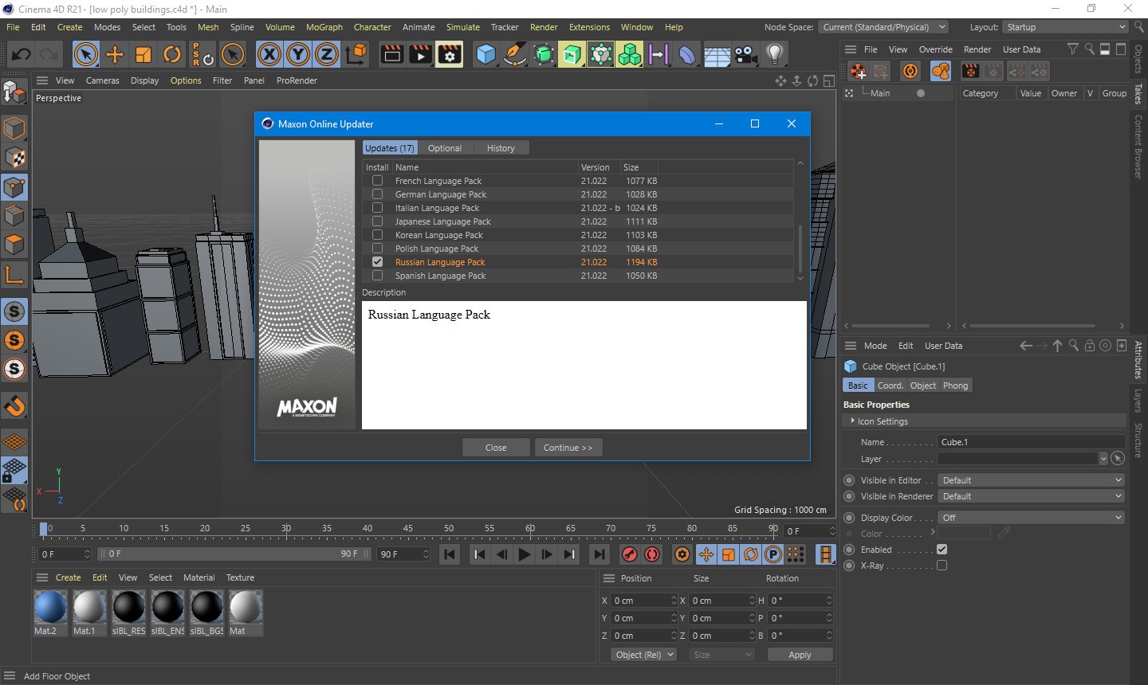Check the Japanese Language Pack checkbox
Viewport: 1148px width, 685px height.
377,221
